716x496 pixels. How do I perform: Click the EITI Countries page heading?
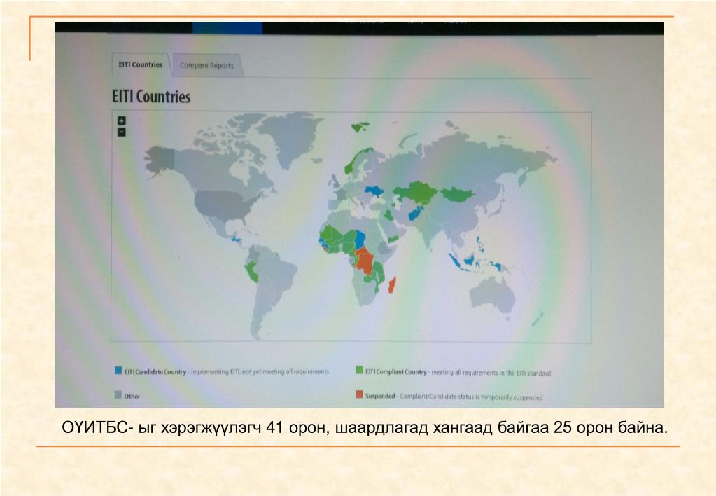[x=151, y=97]
